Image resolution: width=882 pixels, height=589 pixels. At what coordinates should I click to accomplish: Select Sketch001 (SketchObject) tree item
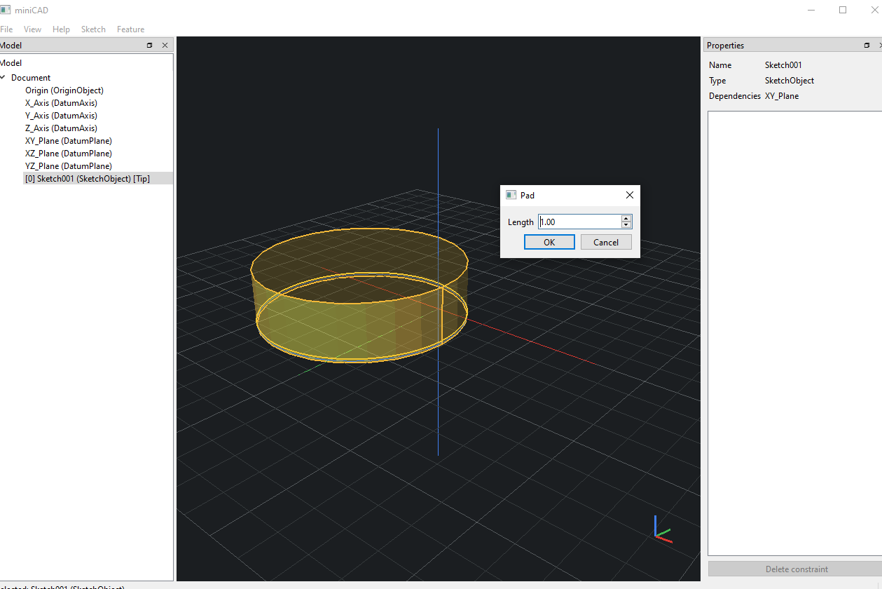(x=88, y=179)
